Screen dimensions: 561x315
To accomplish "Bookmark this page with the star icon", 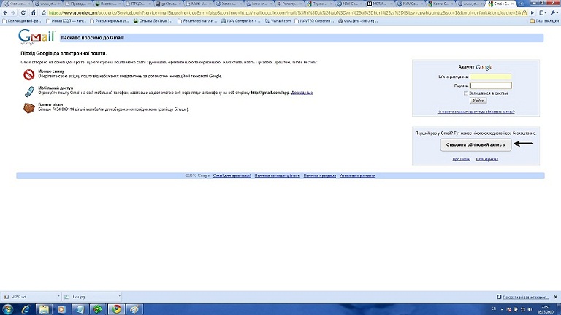I will [44, 12].
